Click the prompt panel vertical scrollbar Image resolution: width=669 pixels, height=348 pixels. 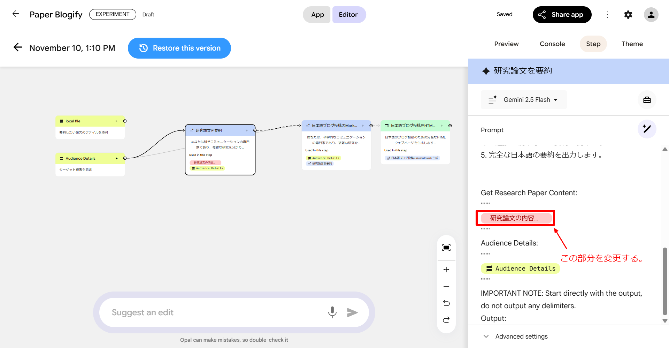click(665, 281)
